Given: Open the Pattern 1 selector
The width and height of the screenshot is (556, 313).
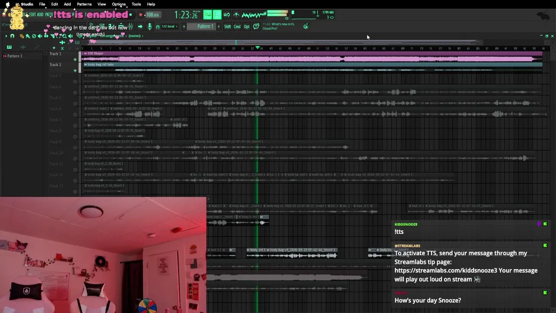Looking at the screenshot, I should (x=202, y=27).
